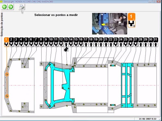Pick point number 16 label
Screen dimensions: 162x121
click(81, 40)
